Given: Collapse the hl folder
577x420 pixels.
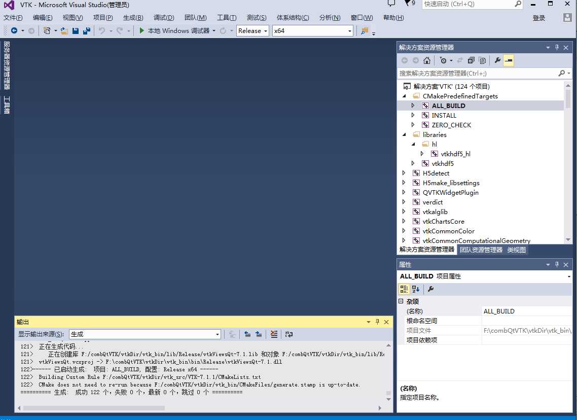Looking at the screenshot, I should tap(413, 144).
